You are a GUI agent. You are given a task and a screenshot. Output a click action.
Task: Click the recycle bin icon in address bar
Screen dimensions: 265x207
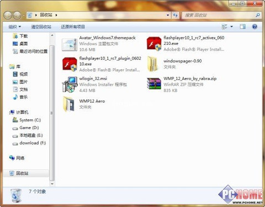(x=30, y=15)
